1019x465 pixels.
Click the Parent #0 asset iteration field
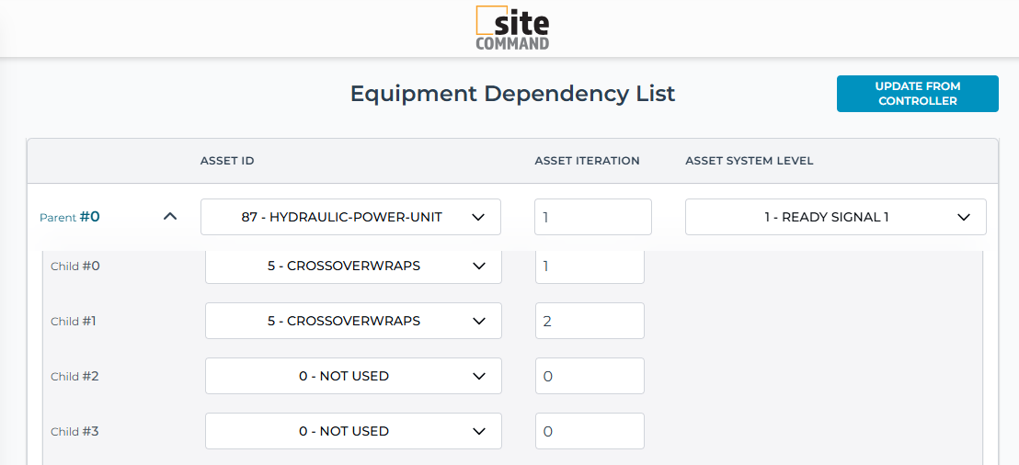tap(592, 217)
